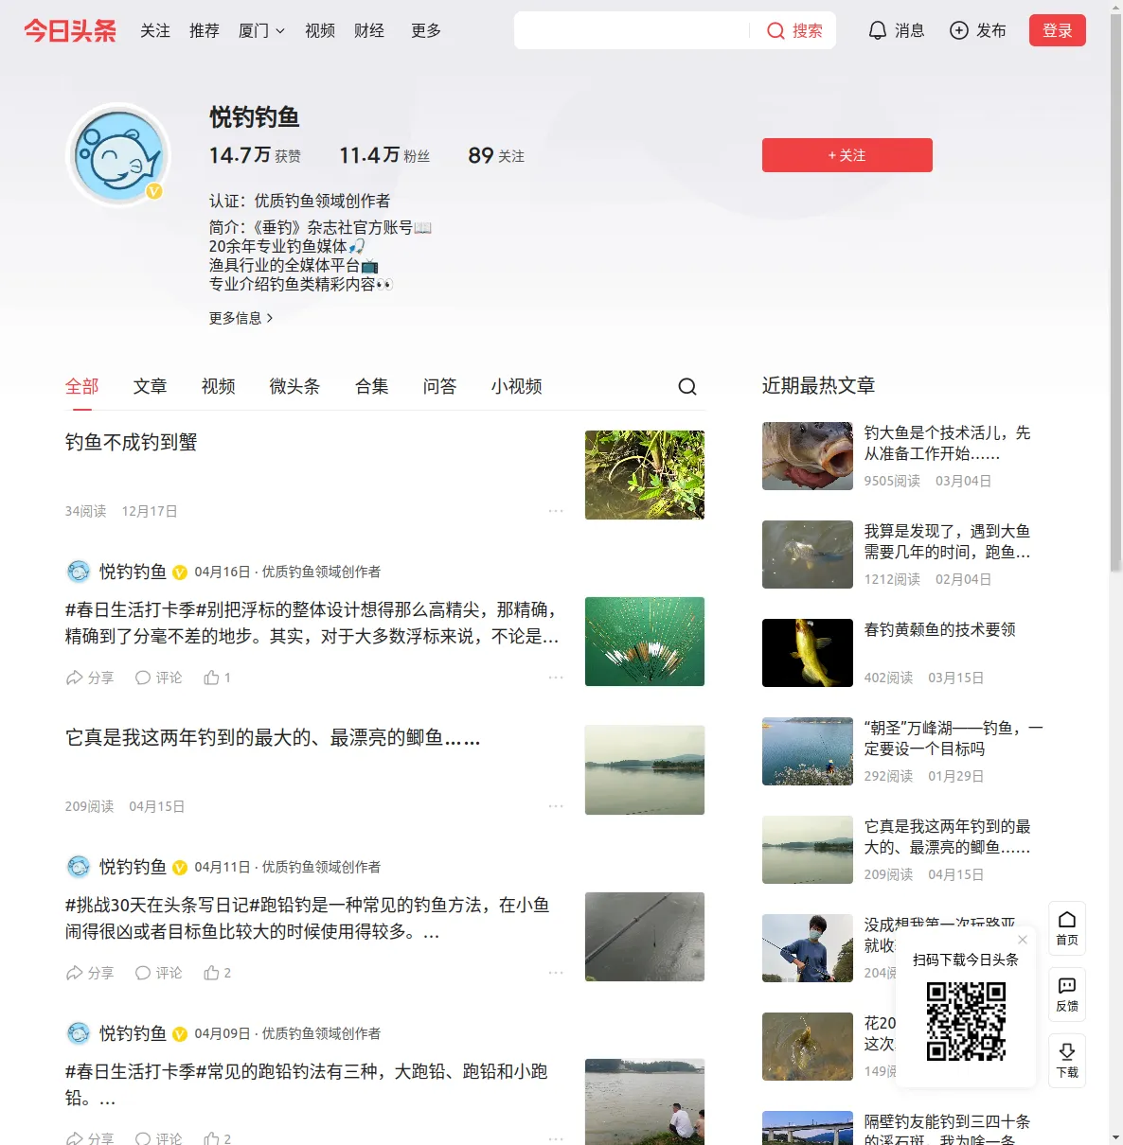Viewport: 1123px width, 1145px height.
Task: Open the yellow catfish thumbnail
Action: [x=808, y=653]
